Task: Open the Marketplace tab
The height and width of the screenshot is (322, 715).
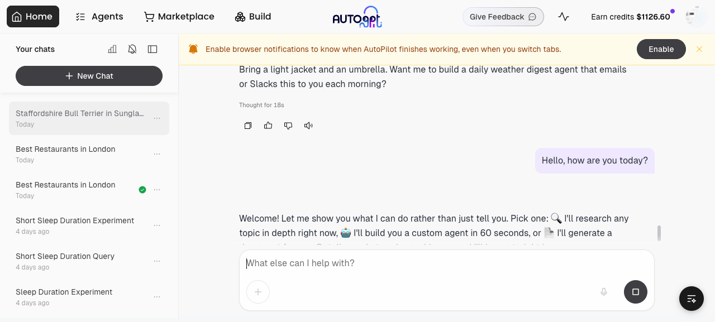Action: point(179,17)
